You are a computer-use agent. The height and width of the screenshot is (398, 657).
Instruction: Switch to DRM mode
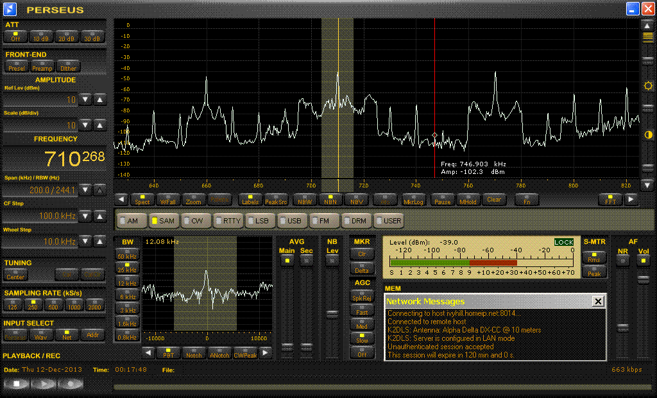[x=357, y=221]
